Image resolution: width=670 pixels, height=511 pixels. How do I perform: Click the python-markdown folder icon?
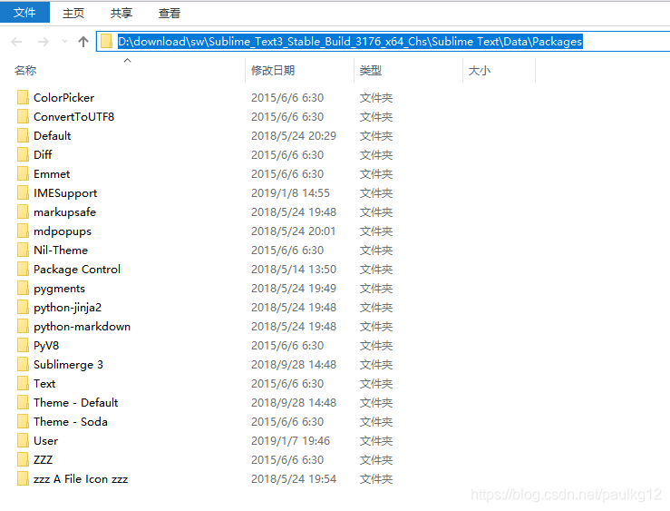point(23,326)
